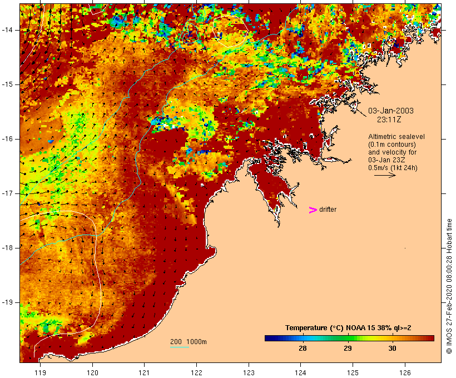Click the IMOS copyright timestamp text
Screen dimensions: 456x378
(x=449, y=286)
